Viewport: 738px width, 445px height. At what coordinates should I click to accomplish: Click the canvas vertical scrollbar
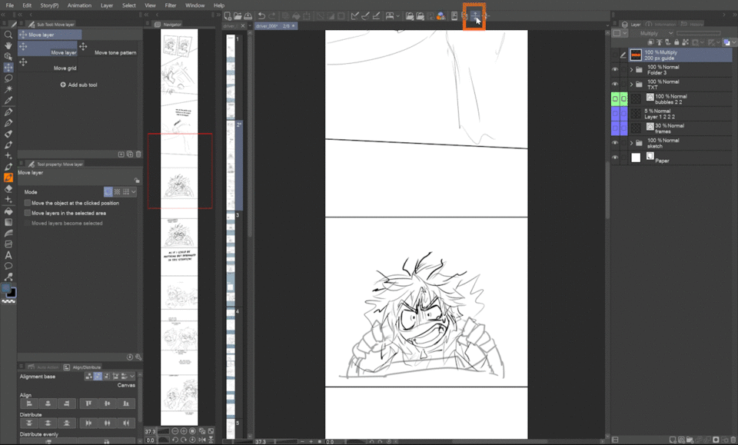tap(607, 191)
